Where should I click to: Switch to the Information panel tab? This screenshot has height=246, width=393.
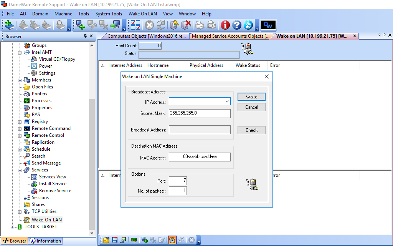coord(45,241)
